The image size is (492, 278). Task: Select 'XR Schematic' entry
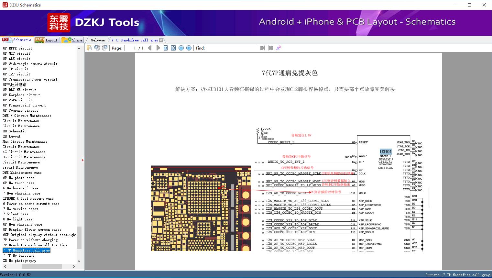click(15, 131)
